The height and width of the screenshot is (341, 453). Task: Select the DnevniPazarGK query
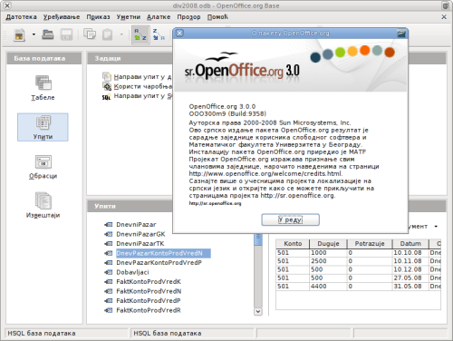pos(140,234)
